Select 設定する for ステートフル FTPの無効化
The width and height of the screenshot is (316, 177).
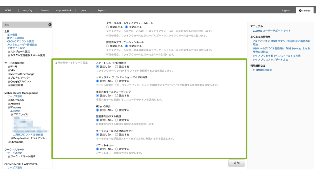[x=116, y=66]
